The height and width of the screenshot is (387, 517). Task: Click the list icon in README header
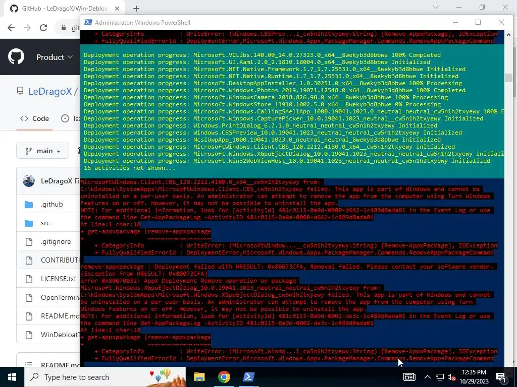pyautogui.click(x=29, y=364)
